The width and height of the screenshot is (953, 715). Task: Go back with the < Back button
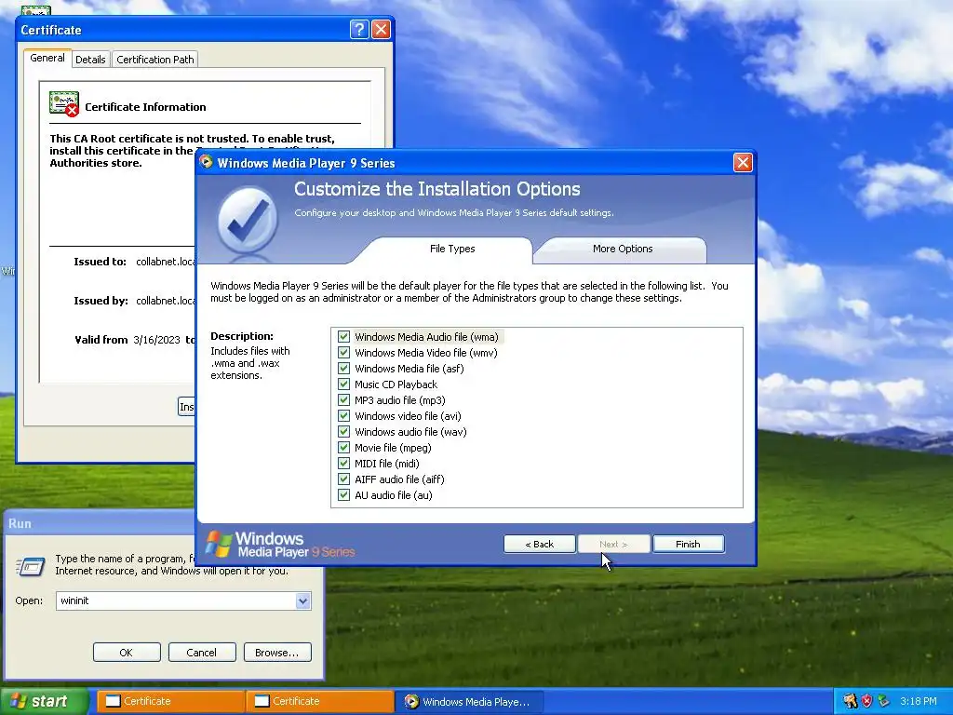coord(540,544)
